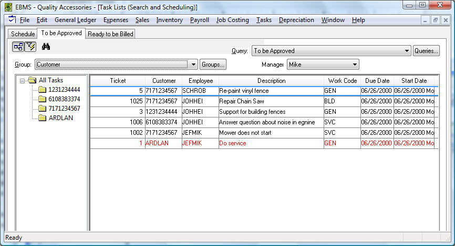The height and width of the screenshot is (246, 455).
Task: Click the binoculars find icon
Action: [x=46, y=47]
